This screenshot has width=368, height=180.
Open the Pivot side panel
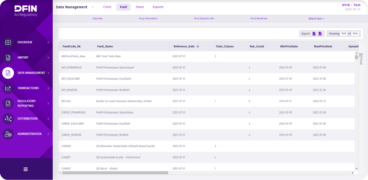point(361,59)
